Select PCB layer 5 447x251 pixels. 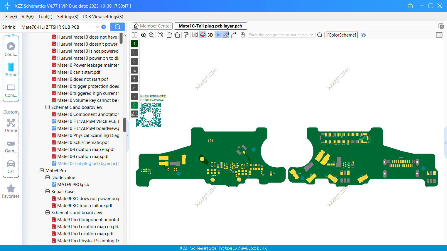pos(134,79)
